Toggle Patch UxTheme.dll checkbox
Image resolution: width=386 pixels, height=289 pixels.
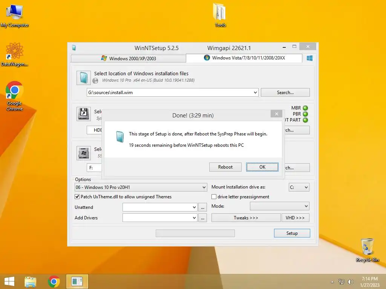[77, 196]
